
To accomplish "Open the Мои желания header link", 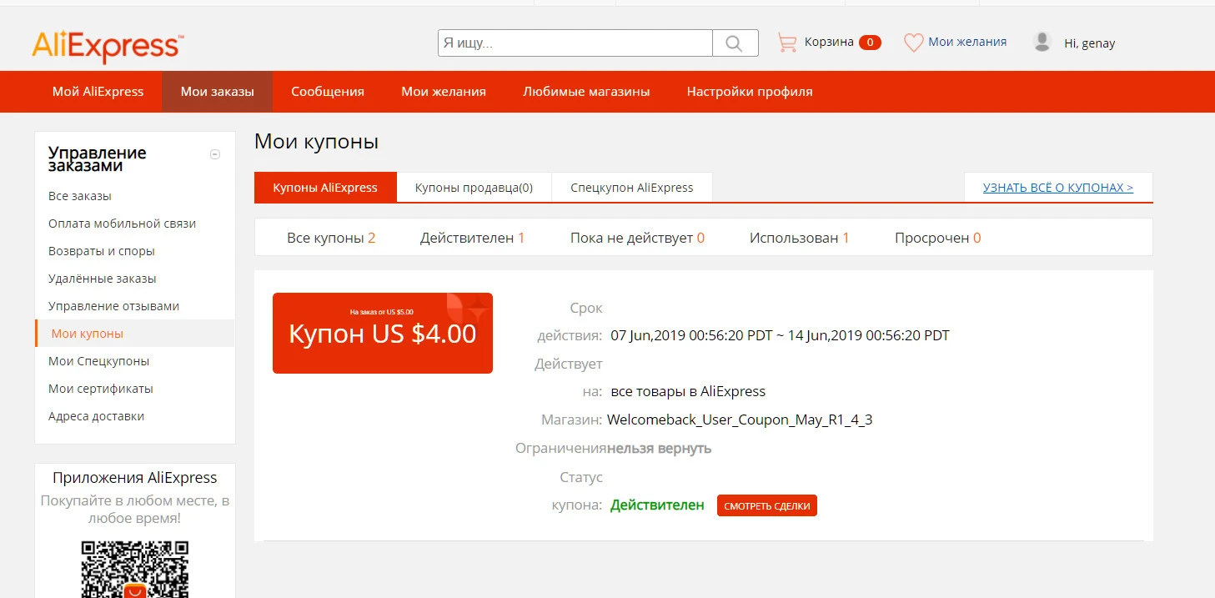I will point(967,42).
